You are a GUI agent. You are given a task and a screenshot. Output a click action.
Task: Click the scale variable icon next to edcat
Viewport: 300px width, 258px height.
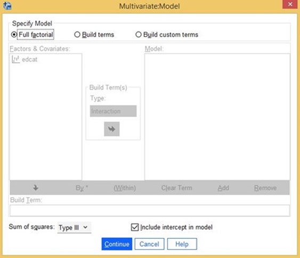point(15,60)
